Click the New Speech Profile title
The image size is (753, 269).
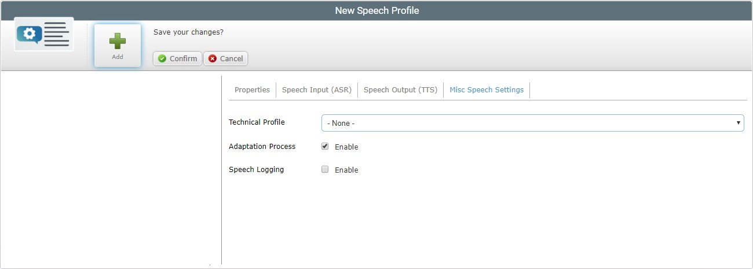click(376, 10)
